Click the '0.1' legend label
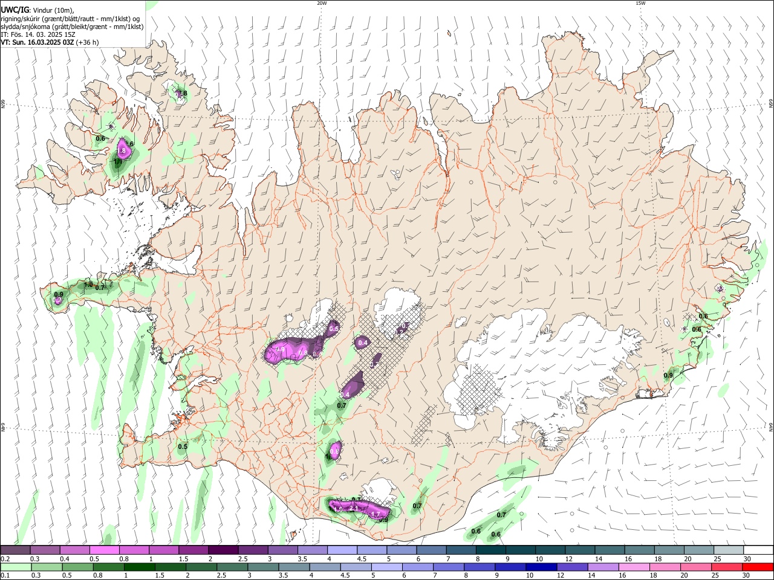The height and width of the screenshot is (580, 774). (5, 575)
